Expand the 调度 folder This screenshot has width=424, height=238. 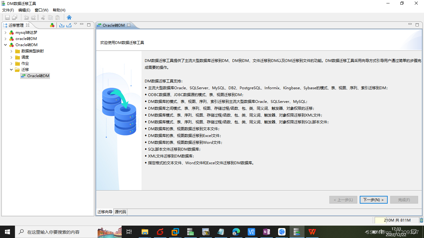click(11, 57)
